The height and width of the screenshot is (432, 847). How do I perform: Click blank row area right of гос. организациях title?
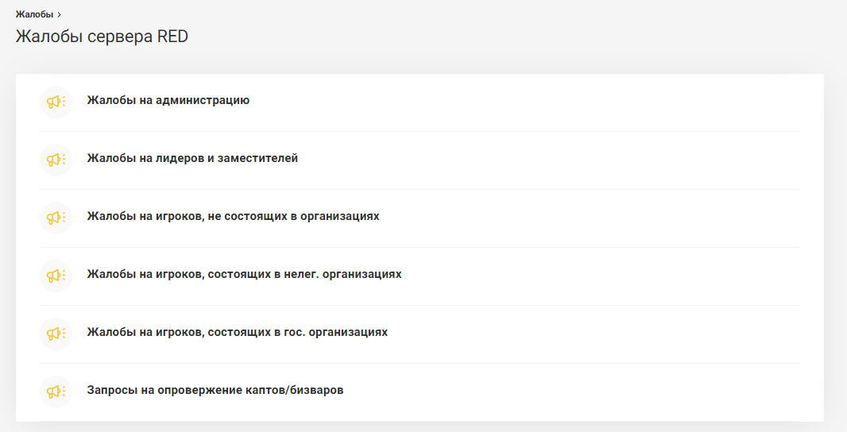[x=596, y=334]
